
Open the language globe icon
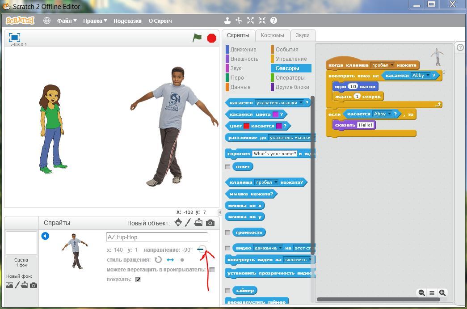point(47,21)
